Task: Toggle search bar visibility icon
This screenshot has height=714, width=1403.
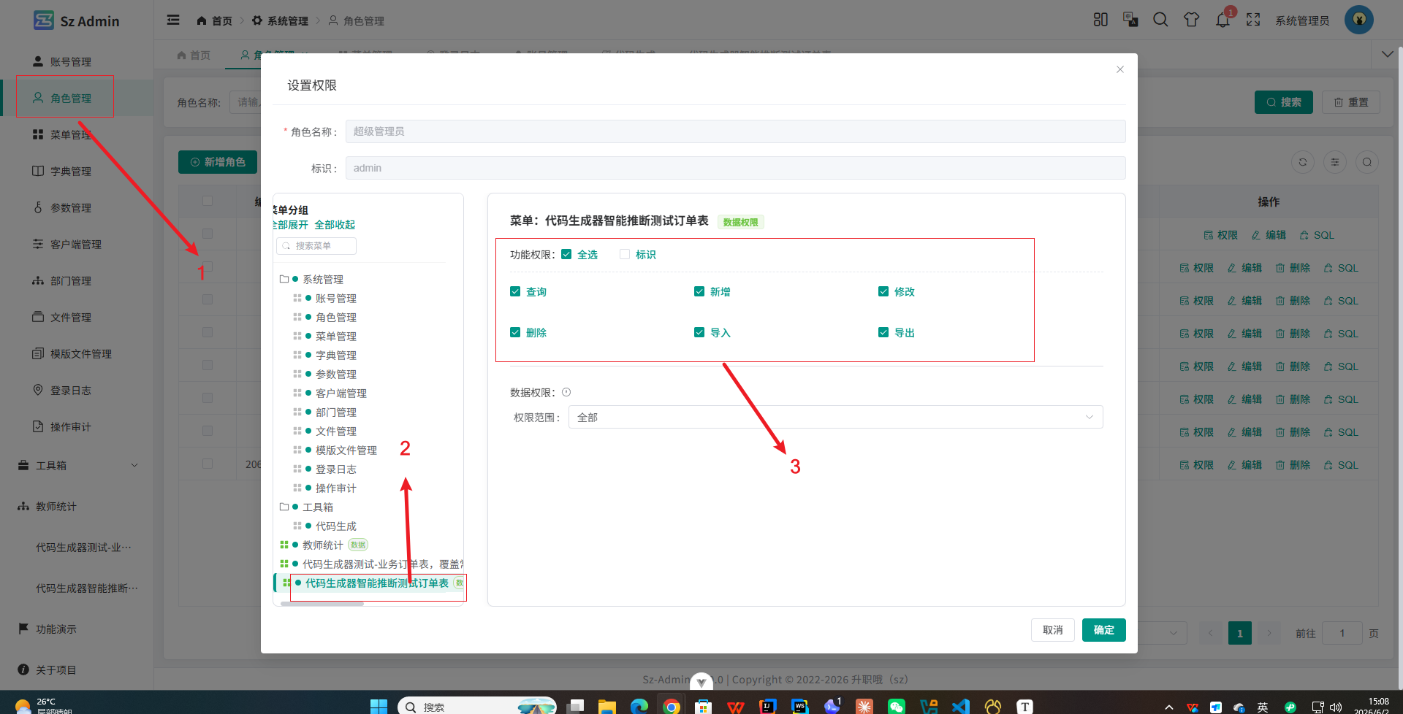Action: (x=1367, y=162)
